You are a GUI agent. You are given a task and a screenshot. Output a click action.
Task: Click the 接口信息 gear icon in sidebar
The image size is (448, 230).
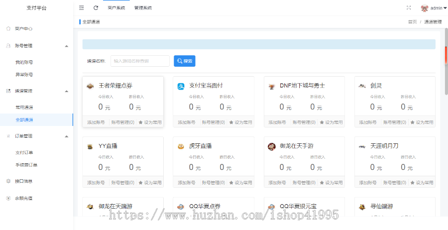(x=8, y=181)
